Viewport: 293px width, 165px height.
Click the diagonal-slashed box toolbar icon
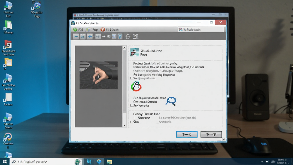click(x=135, y=36)
